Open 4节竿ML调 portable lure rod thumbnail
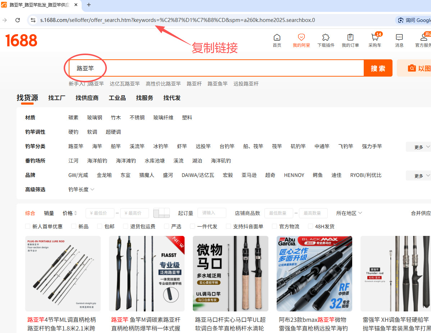The height and width of the screenshot is (333, 431). pos(63,274)
